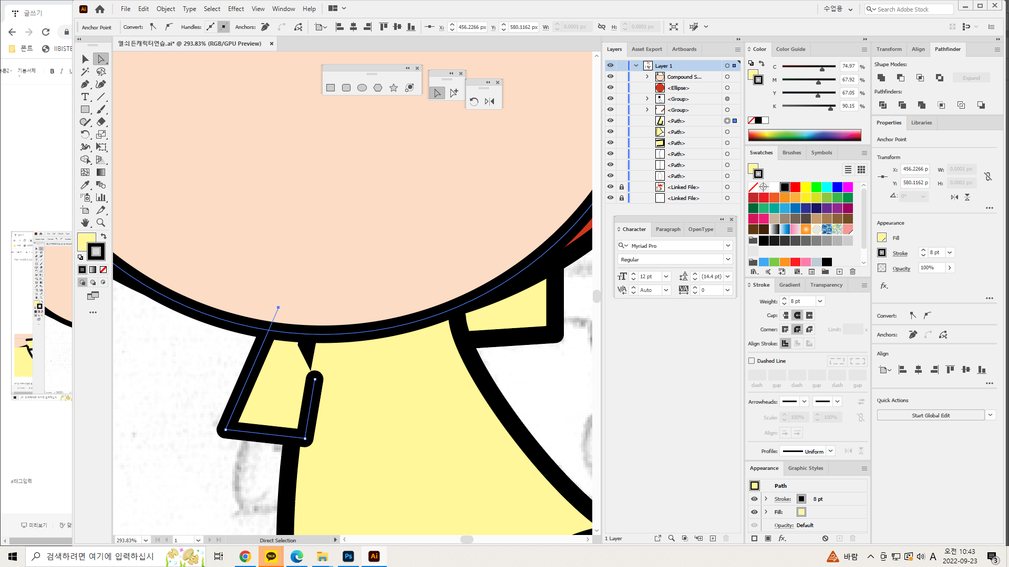Click Unite in Pathfinder shape modes
This screenshot has width=1009, height=567.
[881, 78]
